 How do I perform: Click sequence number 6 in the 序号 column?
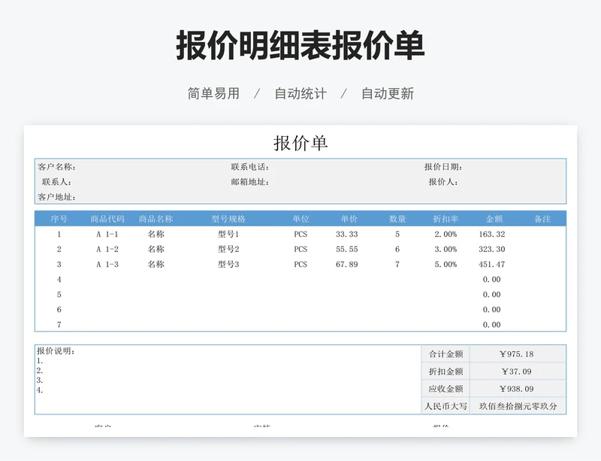point(59,310)
